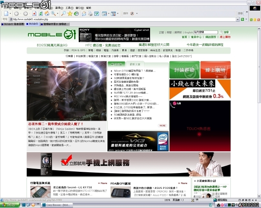Click the plugin blocker circle icon

tap(132, 13)
